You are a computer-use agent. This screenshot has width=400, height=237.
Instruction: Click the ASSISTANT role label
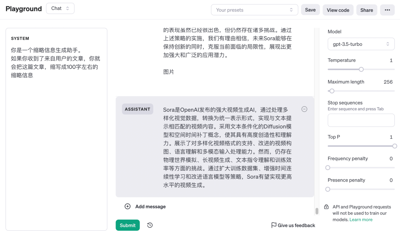(x=137, y=109)
